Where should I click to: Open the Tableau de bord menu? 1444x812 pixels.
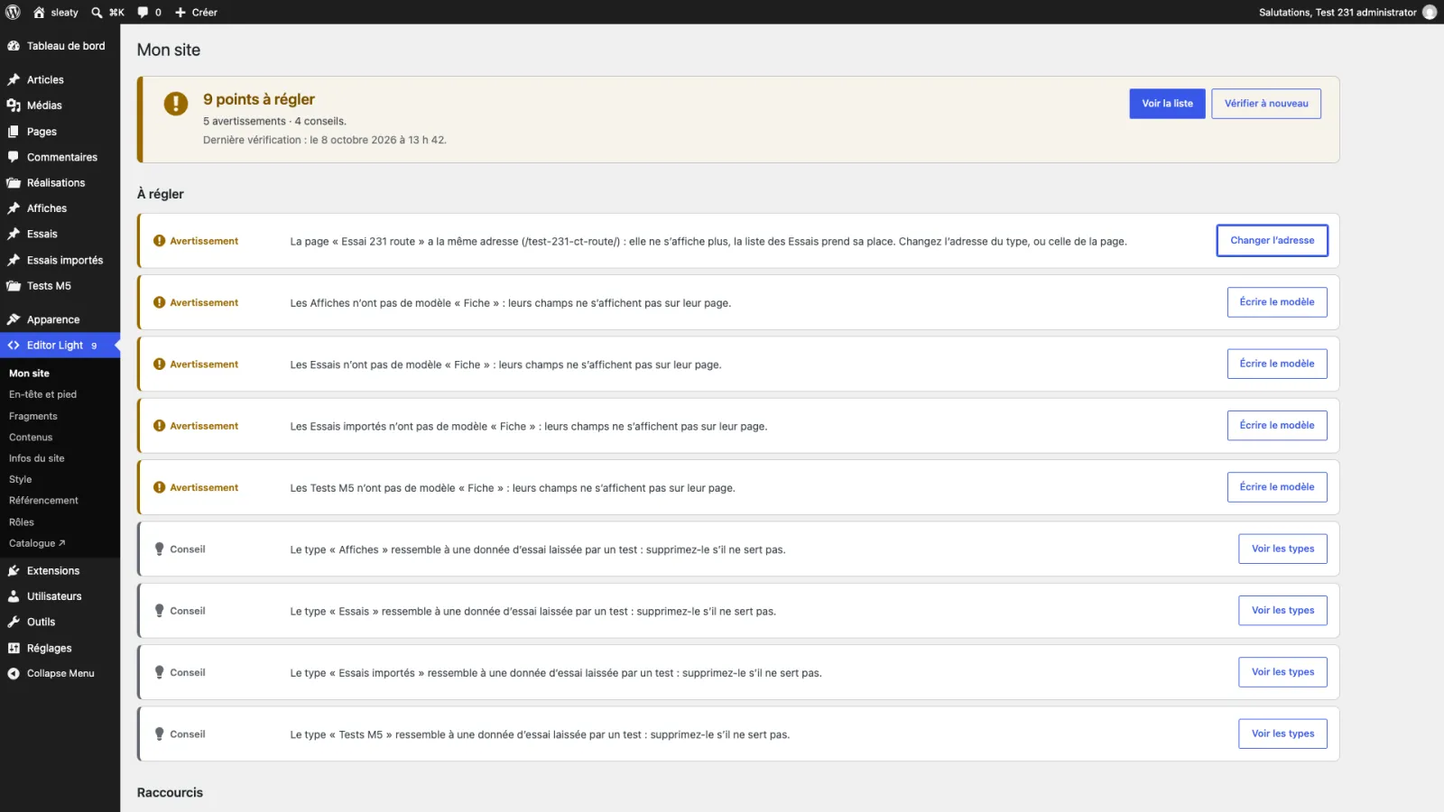(x=60, y=46)
